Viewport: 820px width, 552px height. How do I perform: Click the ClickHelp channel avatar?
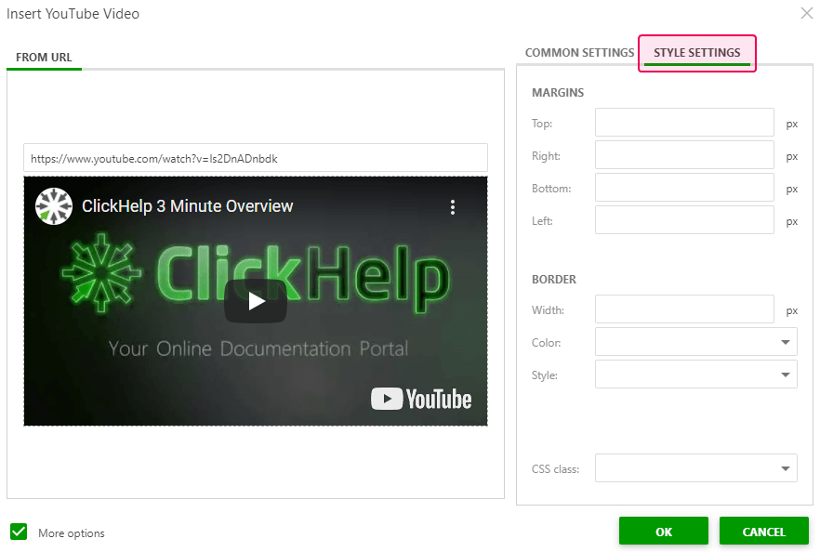tap(54, 206)
